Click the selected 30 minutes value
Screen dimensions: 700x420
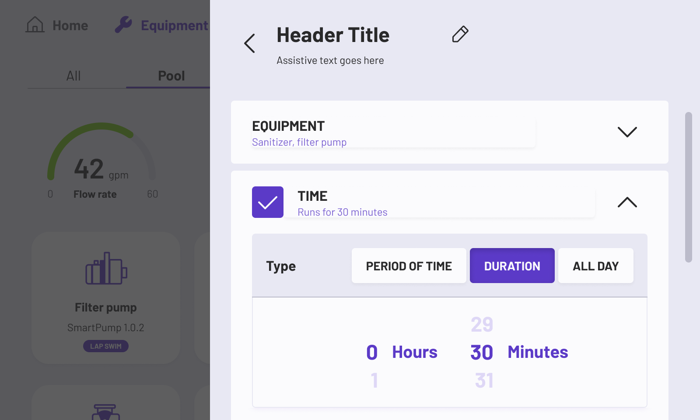click(x=482, y=352)
